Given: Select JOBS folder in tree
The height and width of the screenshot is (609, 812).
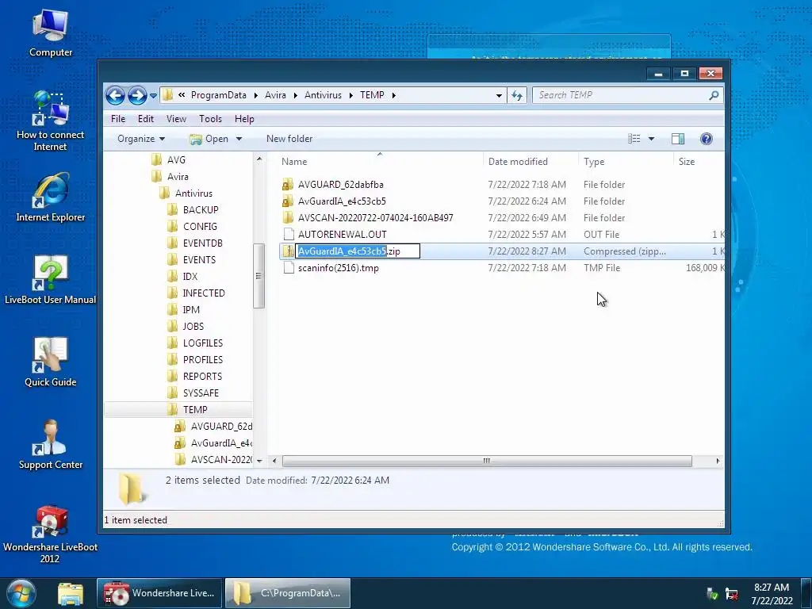Looking at the screenshot, I should (x=193, y=326).
